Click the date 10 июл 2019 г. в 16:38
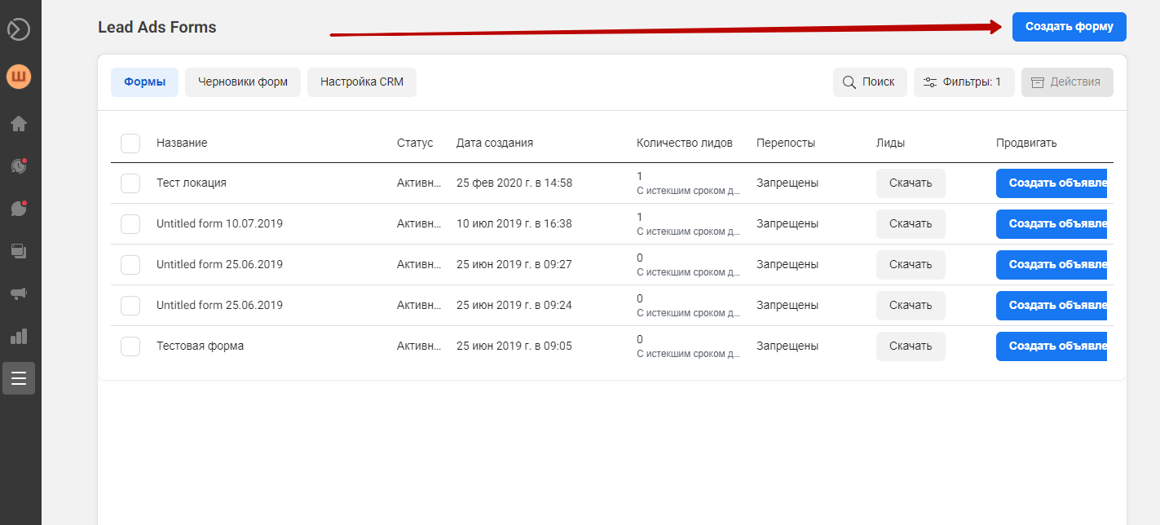 coord(514,224)
